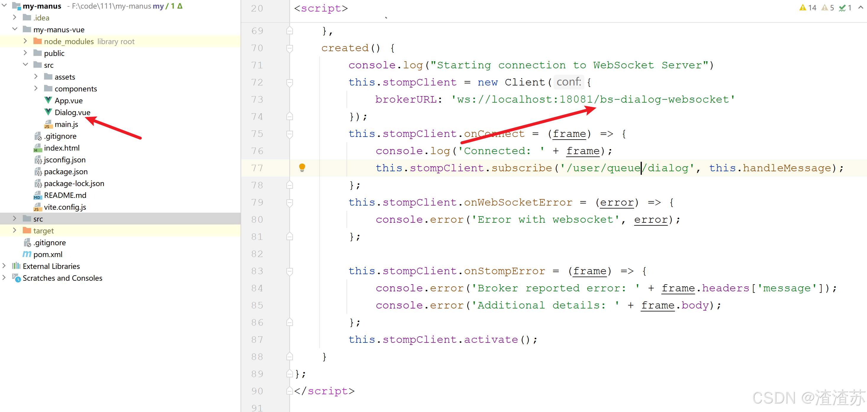
Task: Select package.json in the project tree
Action: click(66, 172)
